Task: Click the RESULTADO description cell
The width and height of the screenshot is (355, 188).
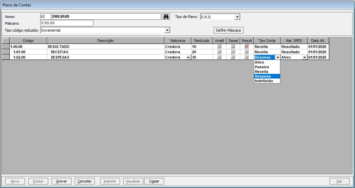Action: click(105, 47)
